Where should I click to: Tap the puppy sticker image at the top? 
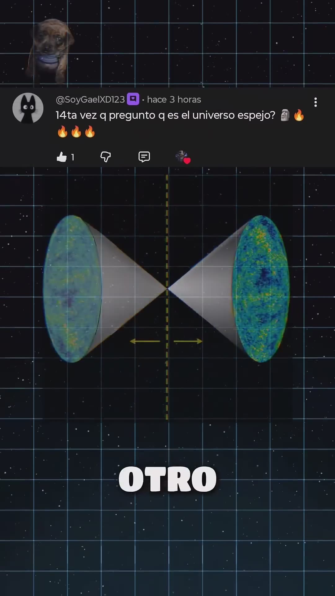click(x=50, y=51)
